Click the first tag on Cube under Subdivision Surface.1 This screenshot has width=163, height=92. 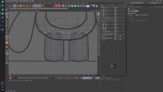pyautogui.click(x=118, y=36)
